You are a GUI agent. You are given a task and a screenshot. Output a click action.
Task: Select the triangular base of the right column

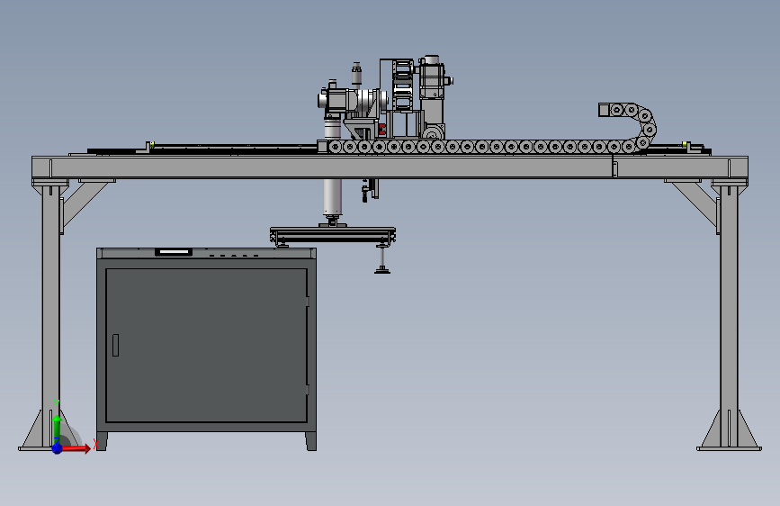(729, 430)
